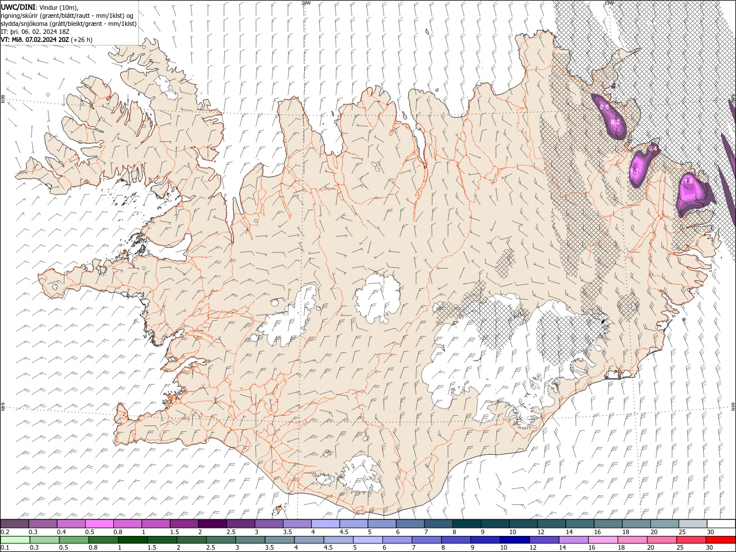Image resolution: width=736 pixels, height=552 pixels.
Task: Pick the medium green swatch at 0.5 in lower legend
Action: (x=74, y=540)
